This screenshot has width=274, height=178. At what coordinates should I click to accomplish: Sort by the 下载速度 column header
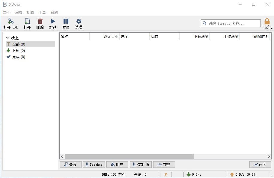pos(195,36)
